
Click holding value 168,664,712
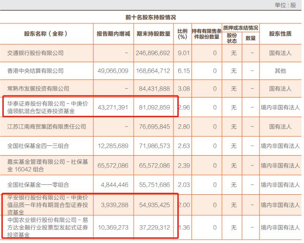coord(153,71)
